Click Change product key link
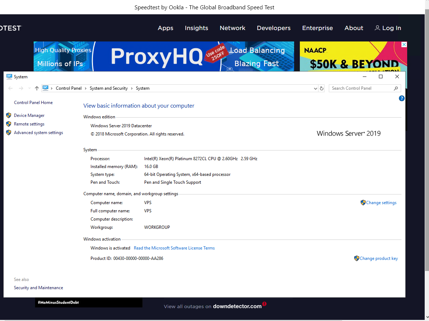Image resolution: width=429 pixels, height=321 pixels. [x=379, y=258]
